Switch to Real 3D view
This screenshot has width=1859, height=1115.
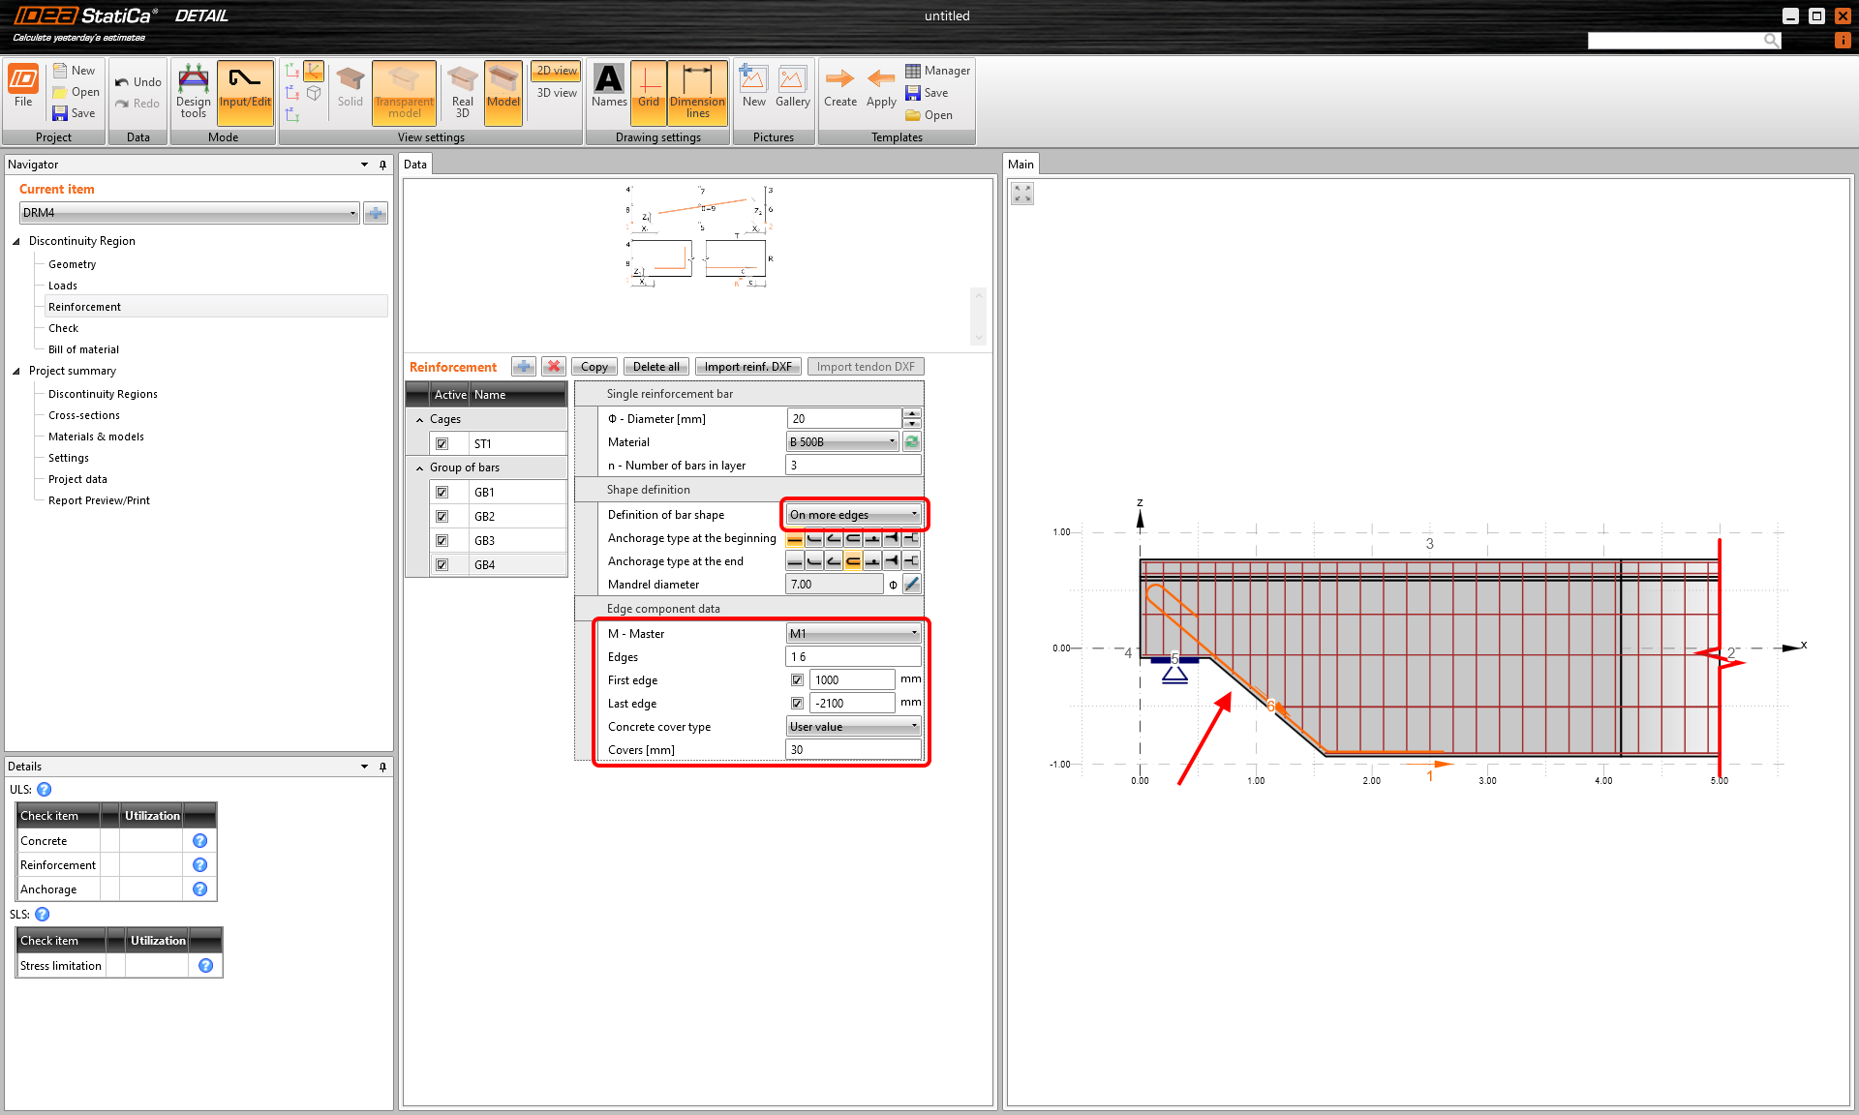pos(461,92)
